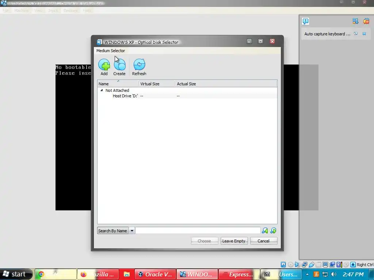Select the Not Attached row
Image resolution: width=374 pixels, height=280 pixels.
[187, 90]
